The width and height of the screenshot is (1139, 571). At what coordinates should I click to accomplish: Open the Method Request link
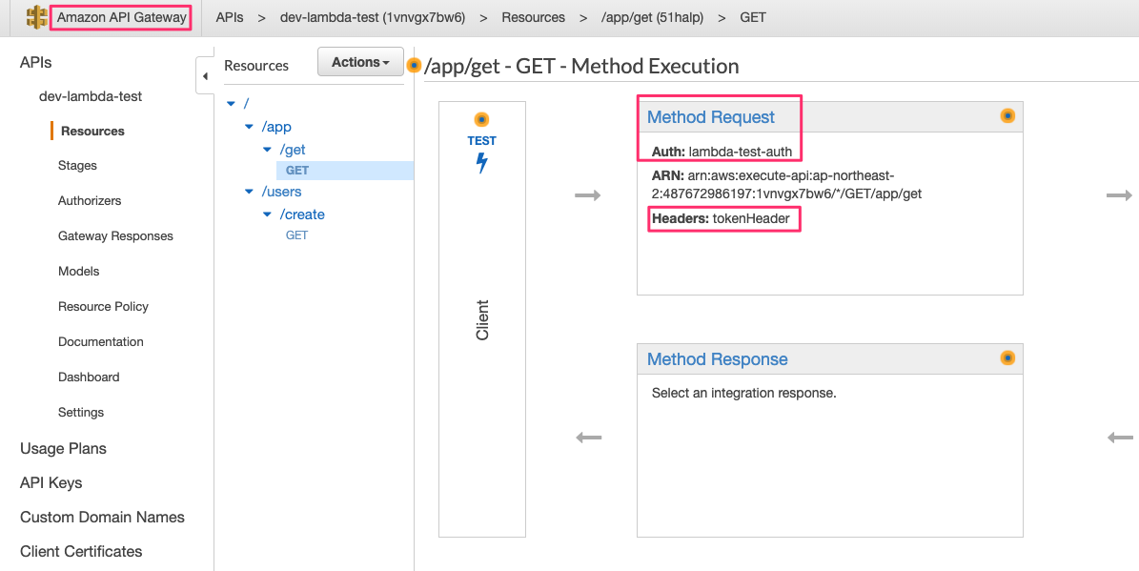coord(710,117)
